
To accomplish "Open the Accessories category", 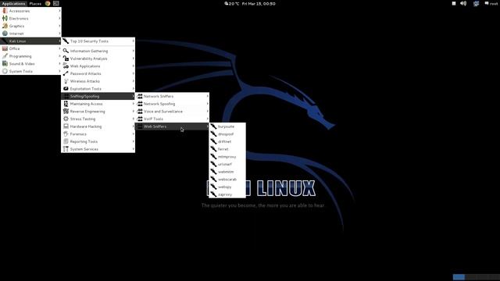I will [x=31, y=11].
